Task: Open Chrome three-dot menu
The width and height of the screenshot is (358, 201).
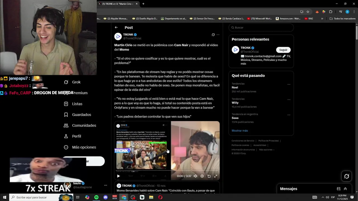Action: (354, 12)
